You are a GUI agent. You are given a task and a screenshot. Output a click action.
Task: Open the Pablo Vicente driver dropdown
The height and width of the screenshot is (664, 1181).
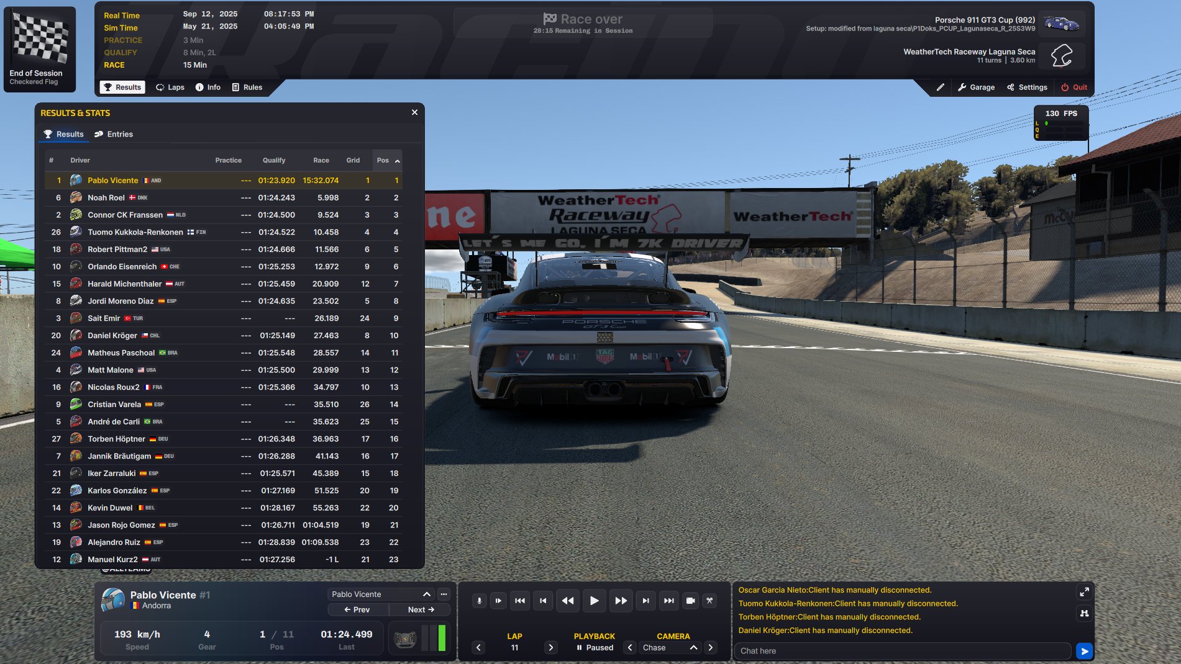pyautogui.click(x=381, y=594)
